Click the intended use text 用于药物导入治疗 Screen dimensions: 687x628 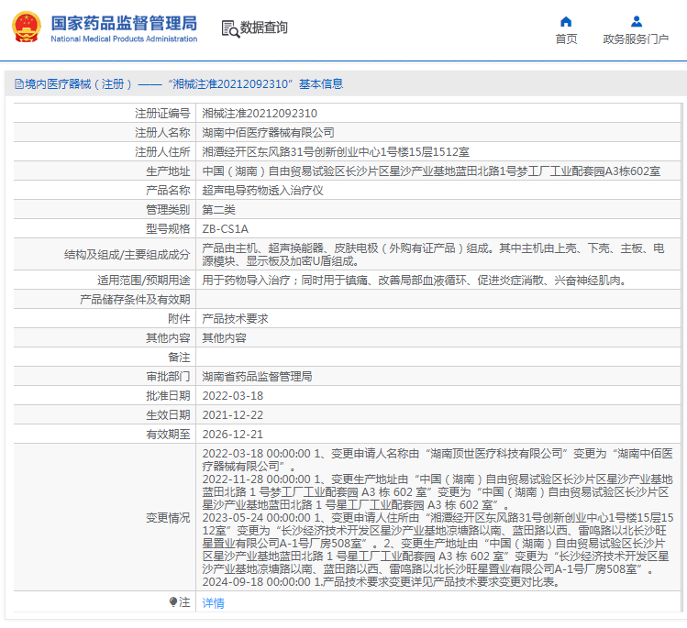coord(413,281)
